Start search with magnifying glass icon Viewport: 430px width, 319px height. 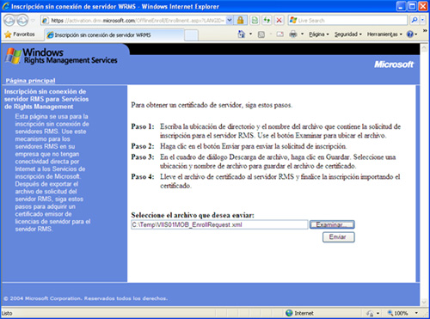coord(415,20)
